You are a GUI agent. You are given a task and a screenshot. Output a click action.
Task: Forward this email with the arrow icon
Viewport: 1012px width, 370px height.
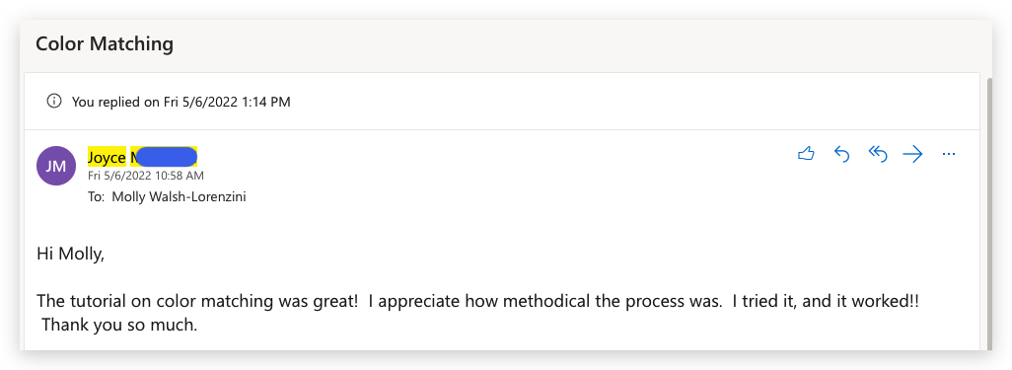[x=912, y=154]
